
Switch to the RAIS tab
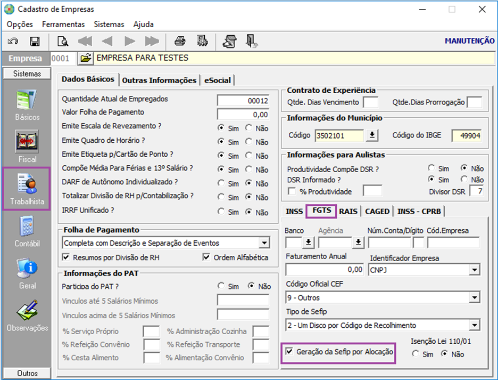tap(348, 212)
